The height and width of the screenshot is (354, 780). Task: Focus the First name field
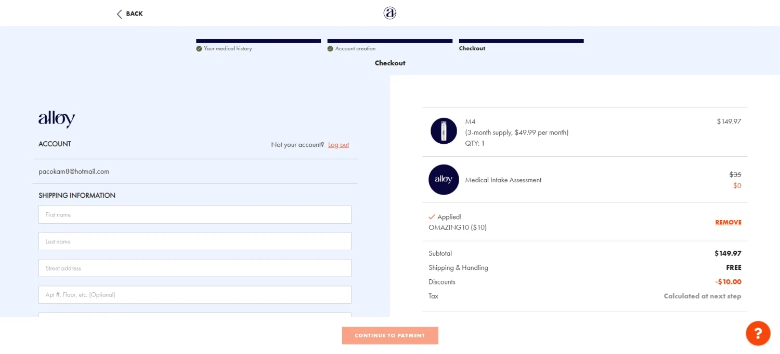[195, 214]
